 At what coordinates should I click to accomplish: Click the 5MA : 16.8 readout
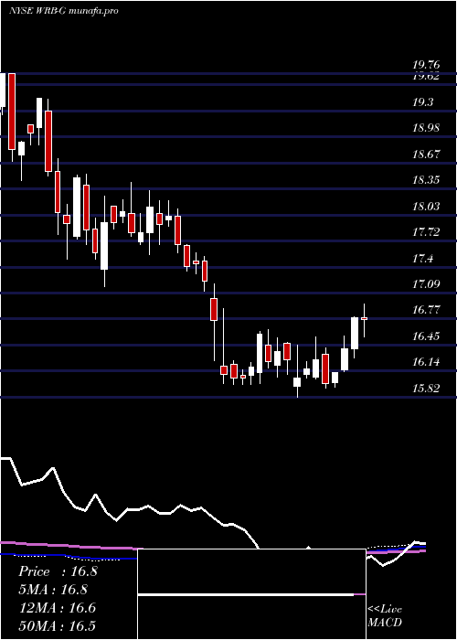[53, 590]
